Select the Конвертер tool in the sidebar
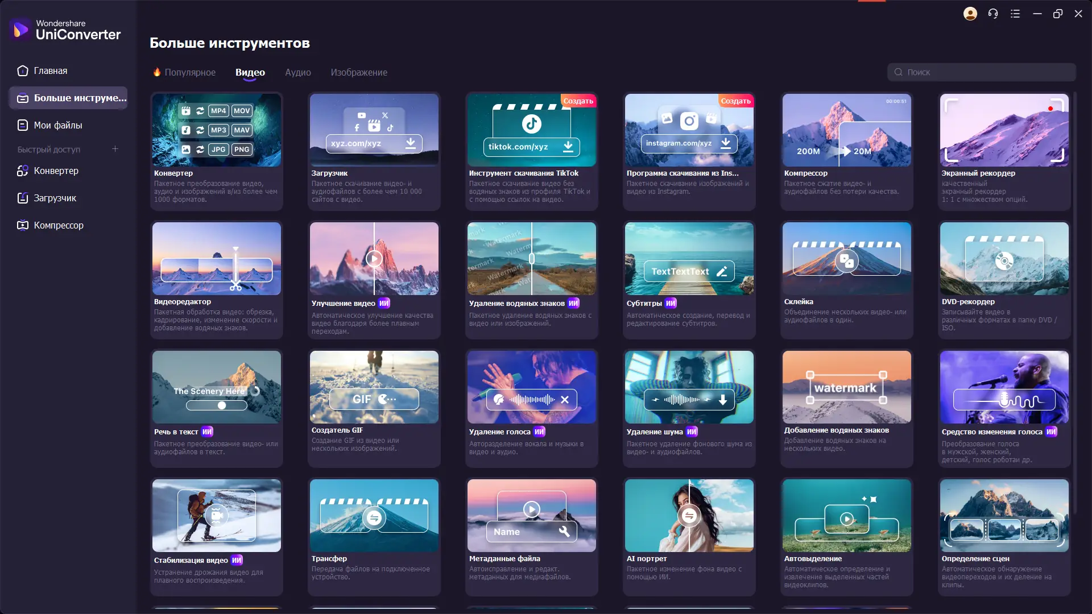This screenshot has height=614, width=1092. (x=55, y=171)
